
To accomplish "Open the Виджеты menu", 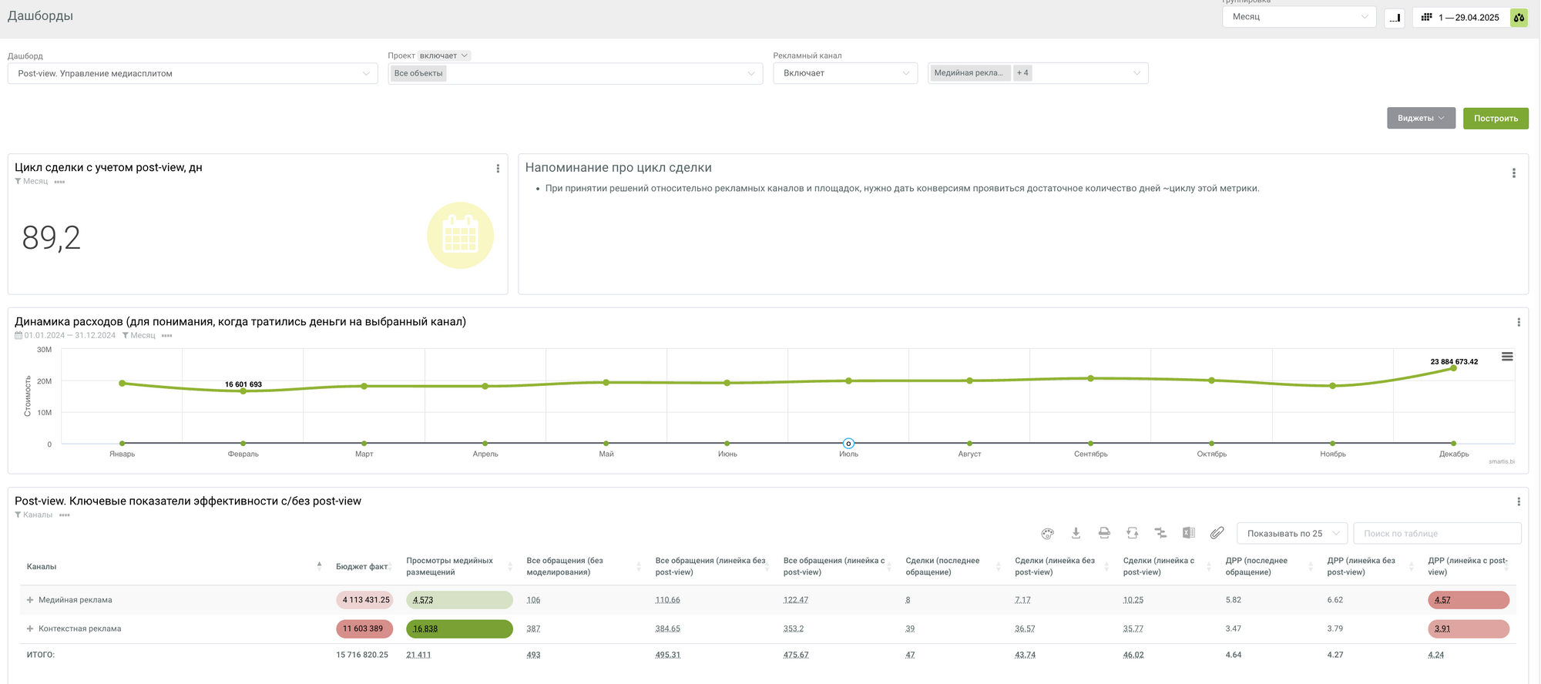I will [x=1421, y=119].
